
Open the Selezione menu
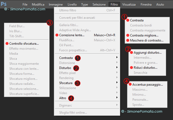tap(99, 4)
